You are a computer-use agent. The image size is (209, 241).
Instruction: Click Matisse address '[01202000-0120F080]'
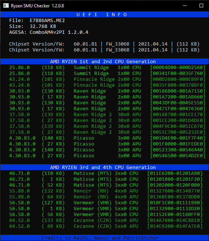tap(175, 185)
